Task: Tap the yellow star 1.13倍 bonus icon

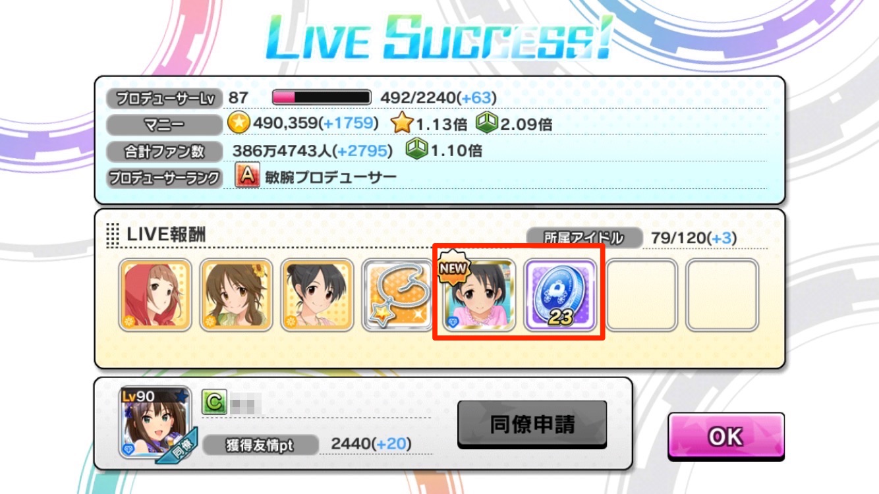Action: (401, 123)
